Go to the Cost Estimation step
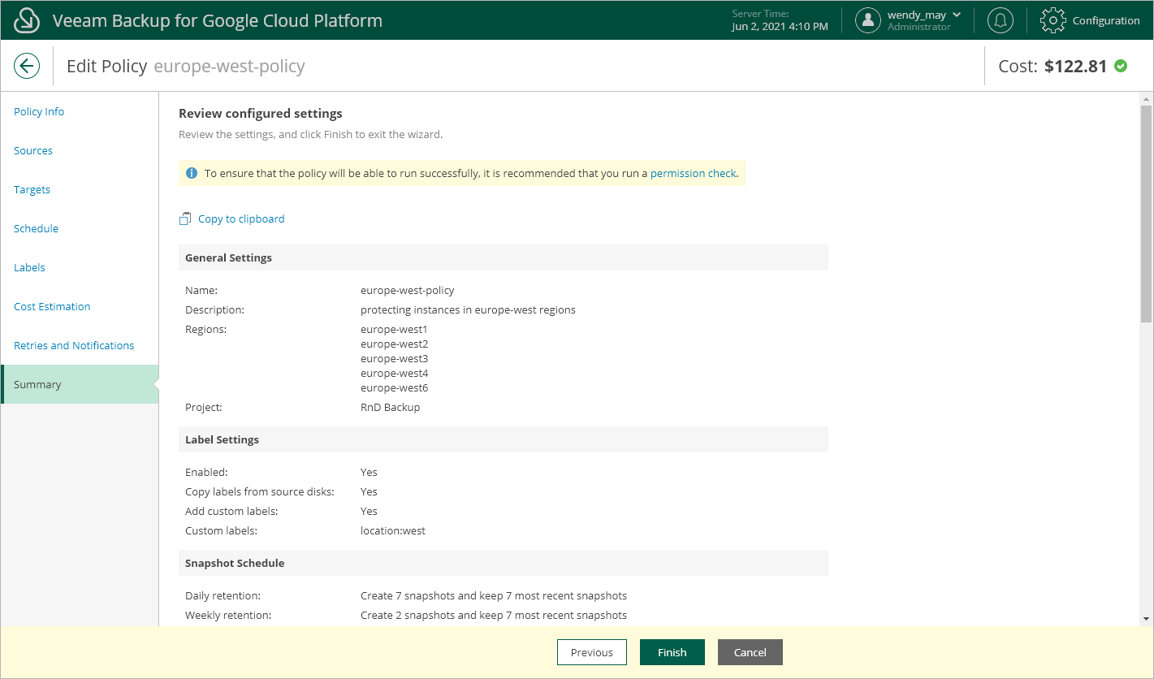1154x679 pixels. click(52, 306)
